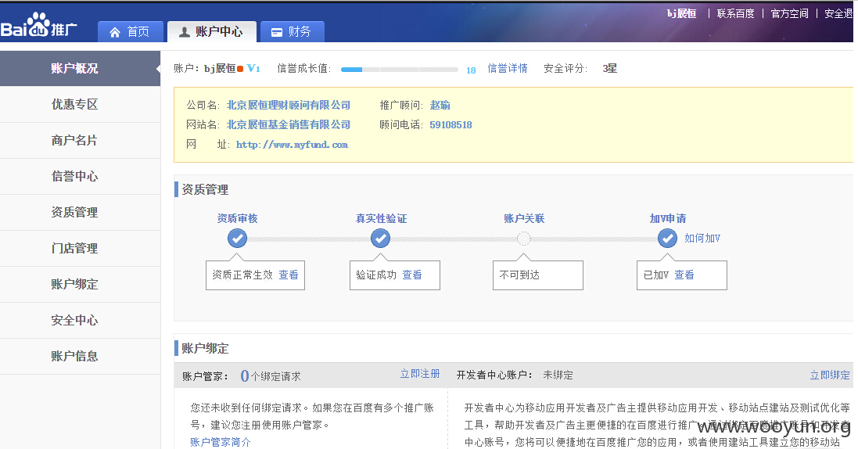Go to 商户名片 in the sidebar
Screen dimensions: 858x449
(80, 141)
